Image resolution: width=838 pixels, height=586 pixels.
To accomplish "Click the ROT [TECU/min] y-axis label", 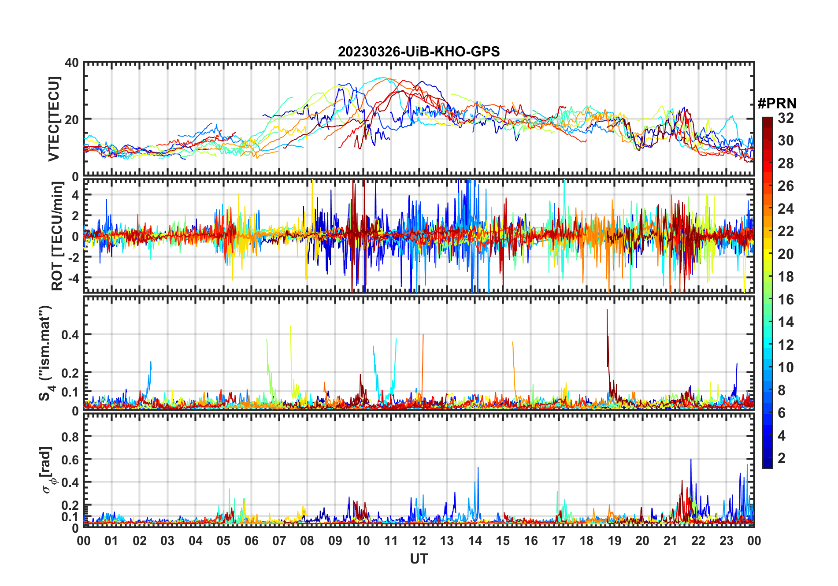I will 57,236.
